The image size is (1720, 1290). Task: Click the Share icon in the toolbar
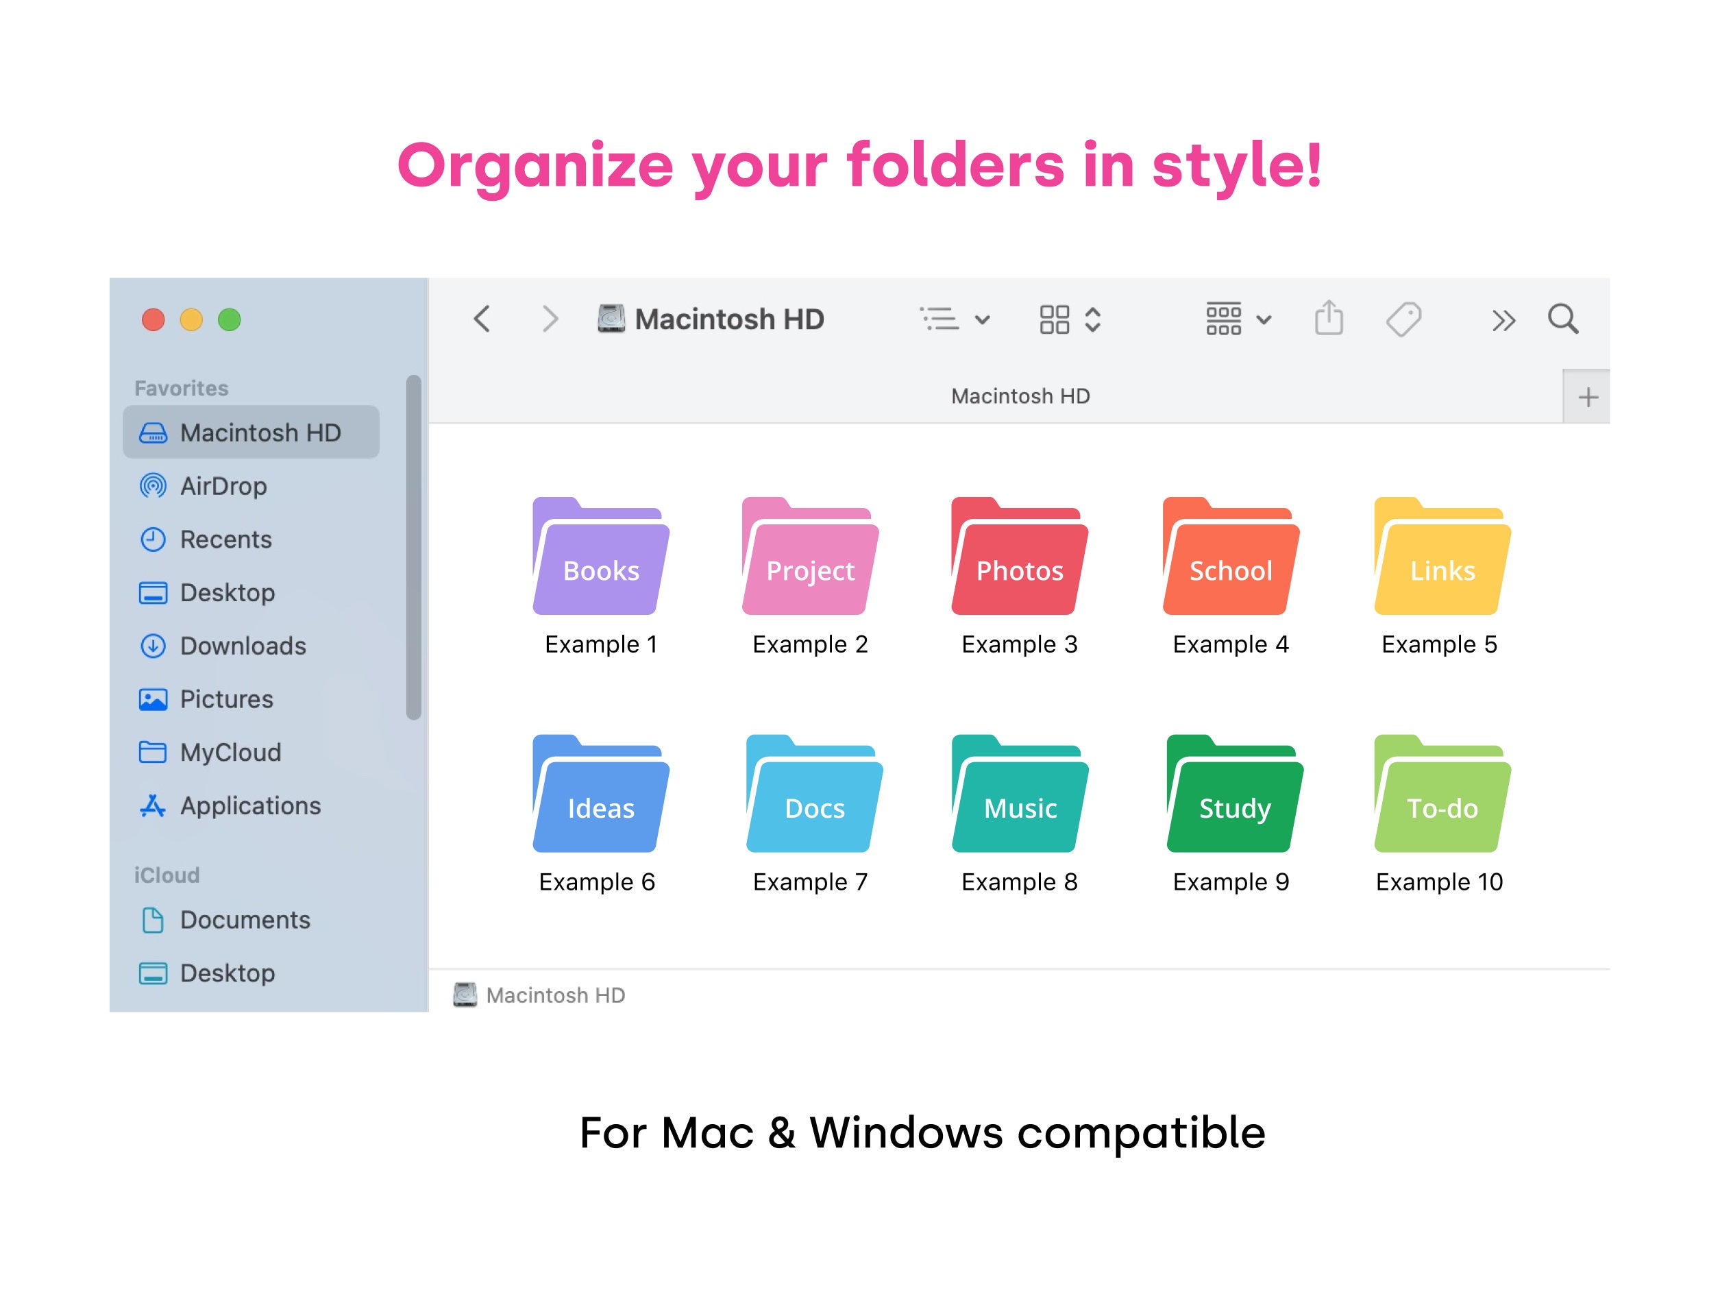point(1329,318)
